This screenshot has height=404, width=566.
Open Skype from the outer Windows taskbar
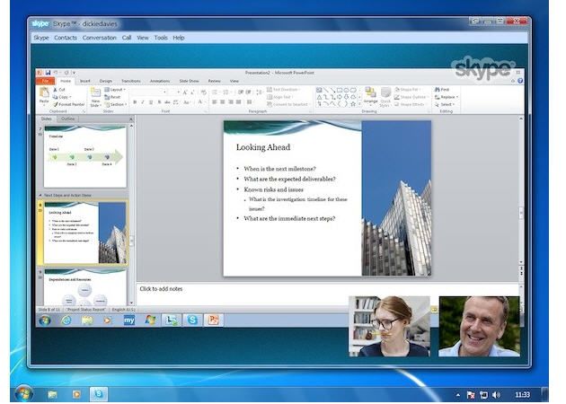pos(100,393)
